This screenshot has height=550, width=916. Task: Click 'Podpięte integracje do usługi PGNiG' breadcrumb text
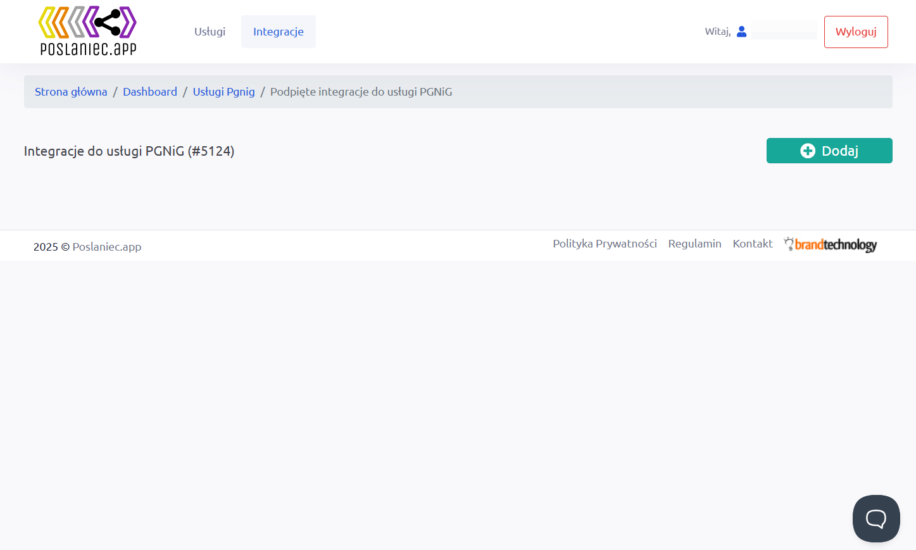(x=361, y=92)
